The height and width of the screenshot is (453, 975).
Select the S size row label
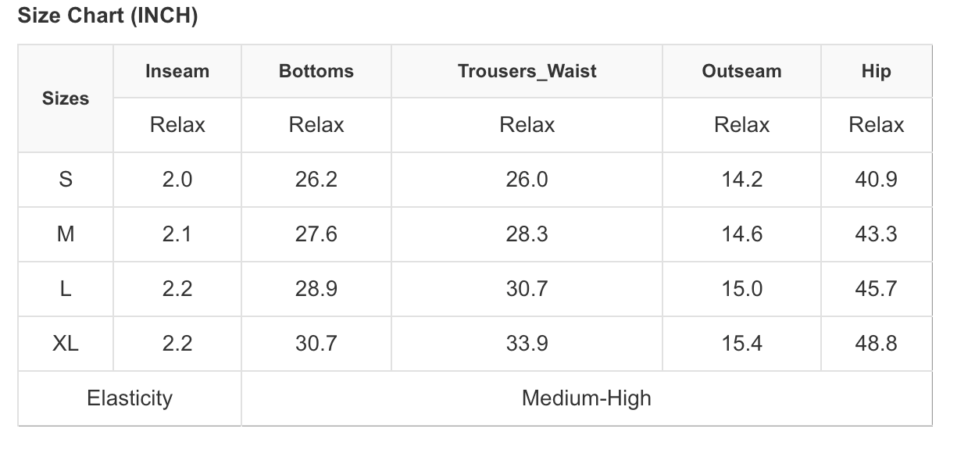[x=66, y=180]
